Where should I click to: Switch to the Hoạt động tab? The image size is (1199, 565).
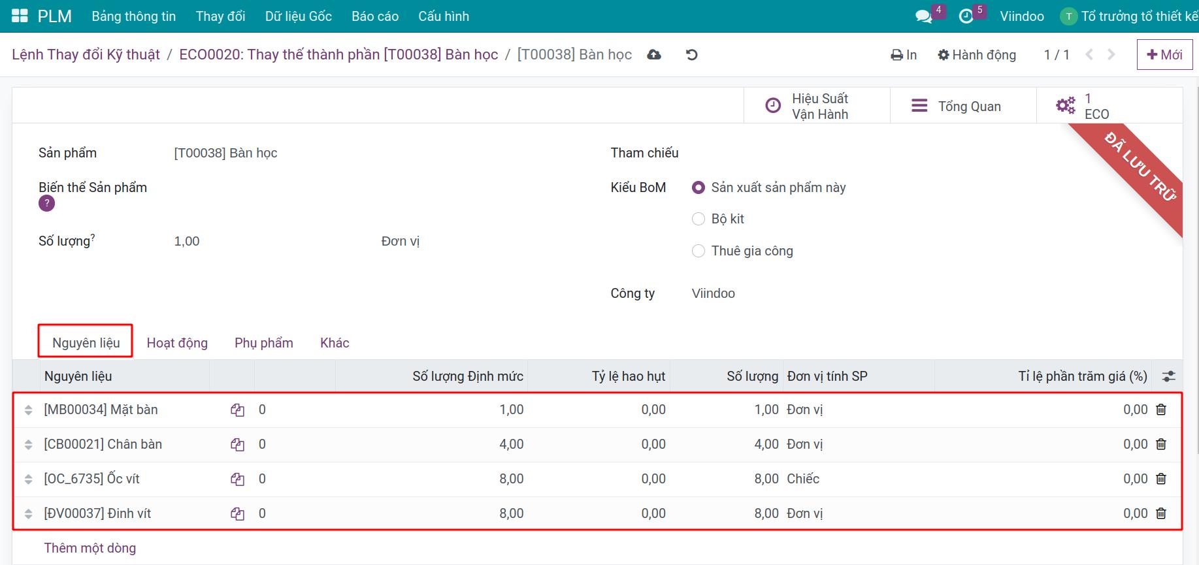click(177, 343)
